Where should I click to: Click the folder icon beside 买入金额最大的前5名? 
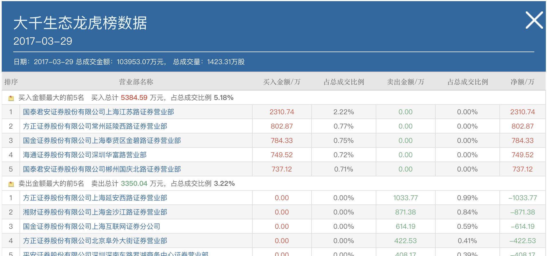click(11, 98)
